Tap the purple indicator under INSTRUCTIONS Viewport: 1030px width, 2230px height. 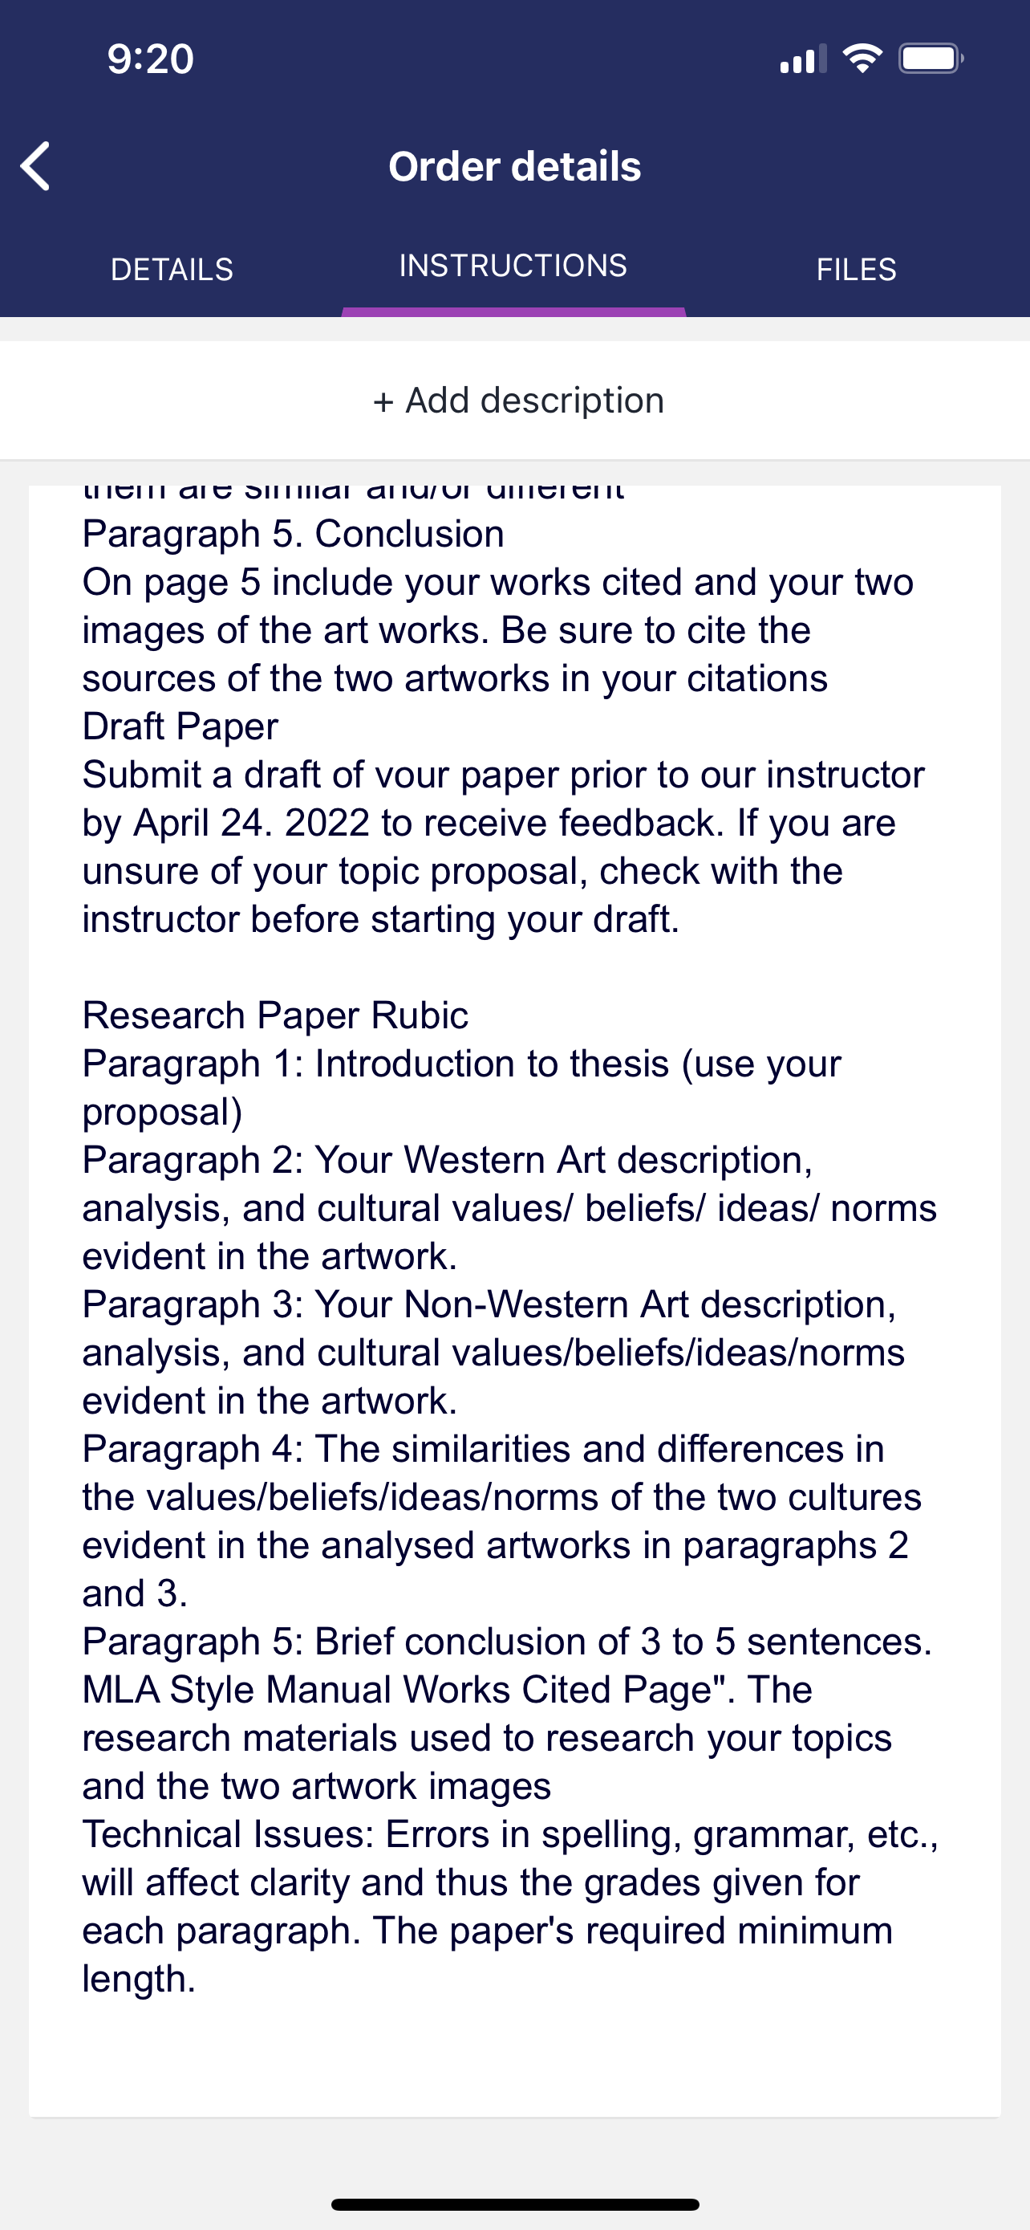[x=513, y=311]
